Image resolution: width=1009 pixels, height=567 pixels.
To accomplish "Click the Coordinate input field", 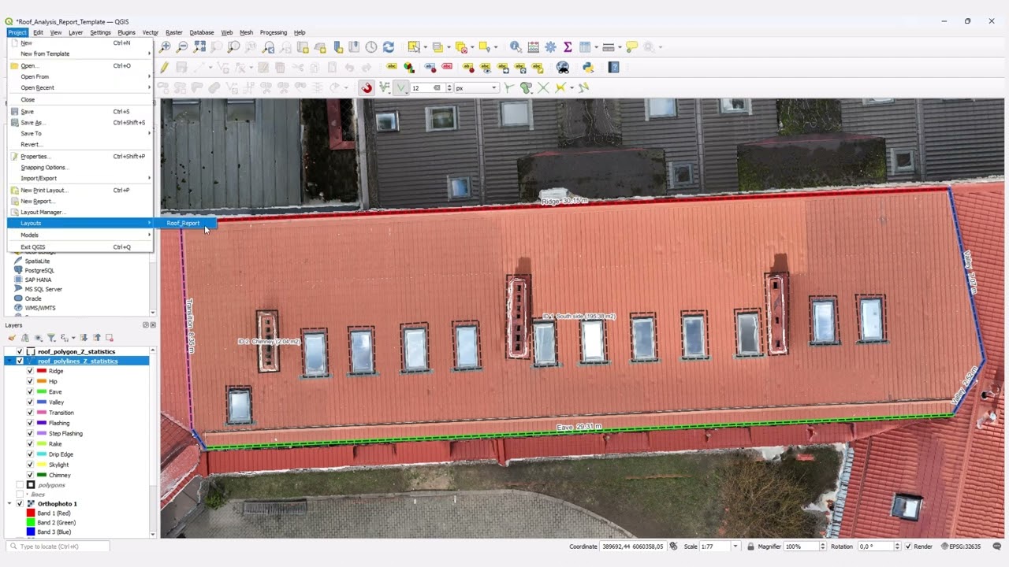I will click(x=634, y=546).
